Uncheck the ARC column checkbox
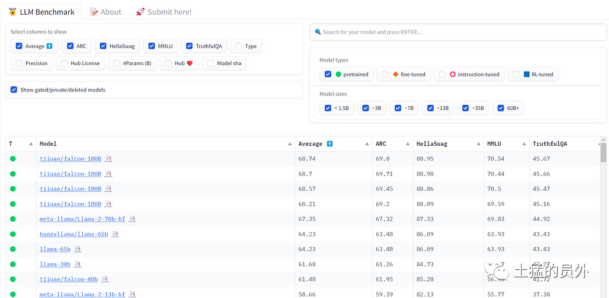The height and width of the screenshot is (298, 609). tap(70, 46)
